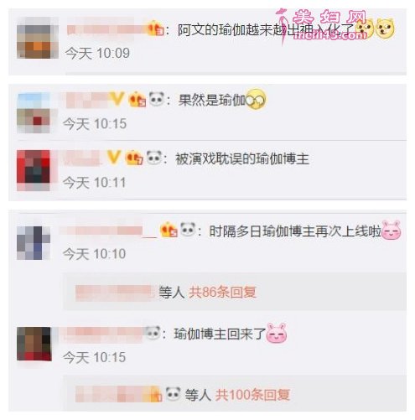Open blurred username of the first commenter
The width and height of the screenshot is (415, 420).
click(x=107, y=29)
